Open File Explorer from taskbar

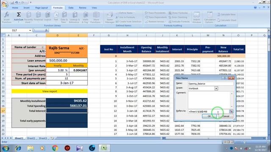coord(30,148)
